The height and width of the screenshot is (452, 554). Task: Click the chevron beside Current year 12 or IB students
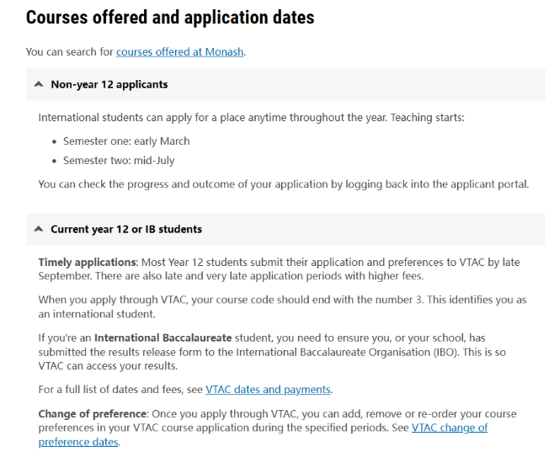coord(39,229)
